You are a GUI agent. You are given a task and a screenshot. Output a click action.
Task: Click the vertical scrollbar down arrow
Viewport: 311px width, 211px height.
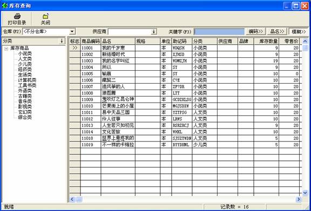305,192
